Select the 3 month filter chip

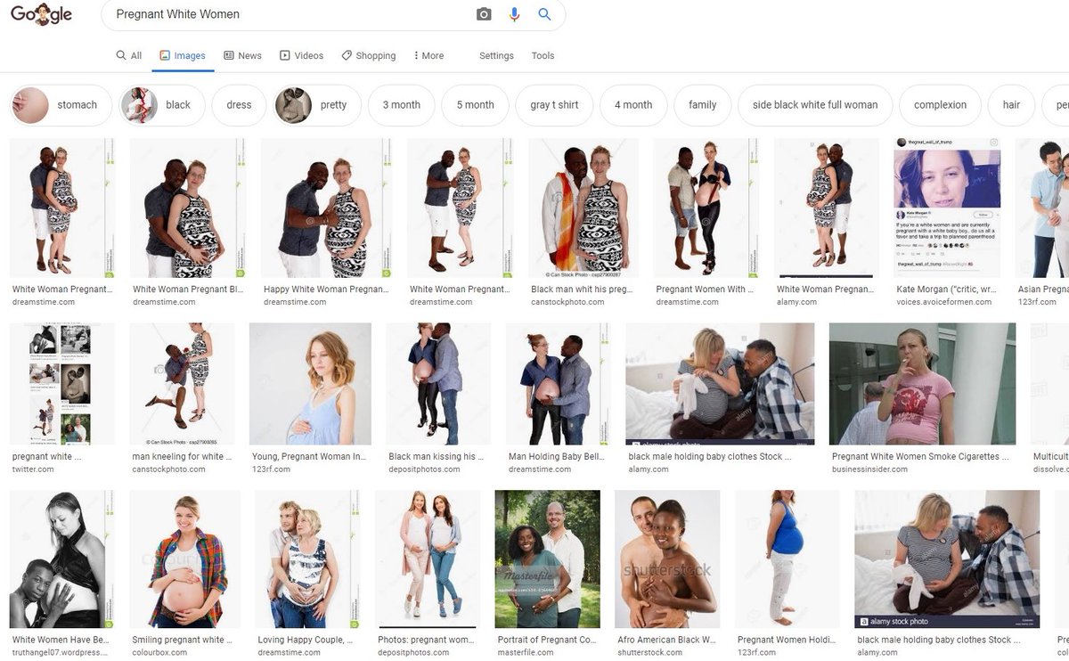tap(401, 105)
